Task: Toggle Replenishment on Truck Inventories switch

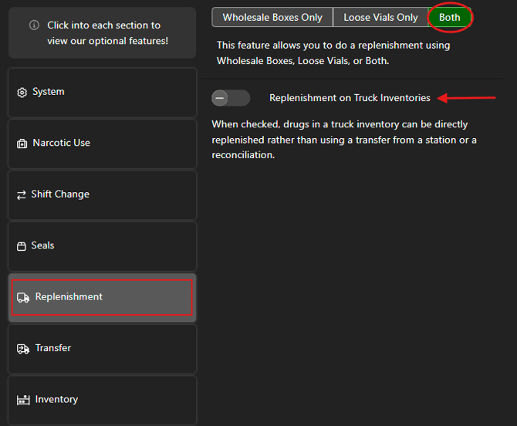Action: [x=231, y=98]
